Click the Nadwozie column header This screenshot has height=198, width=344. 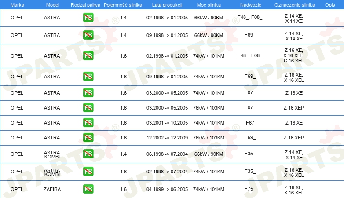click(251, 5)
